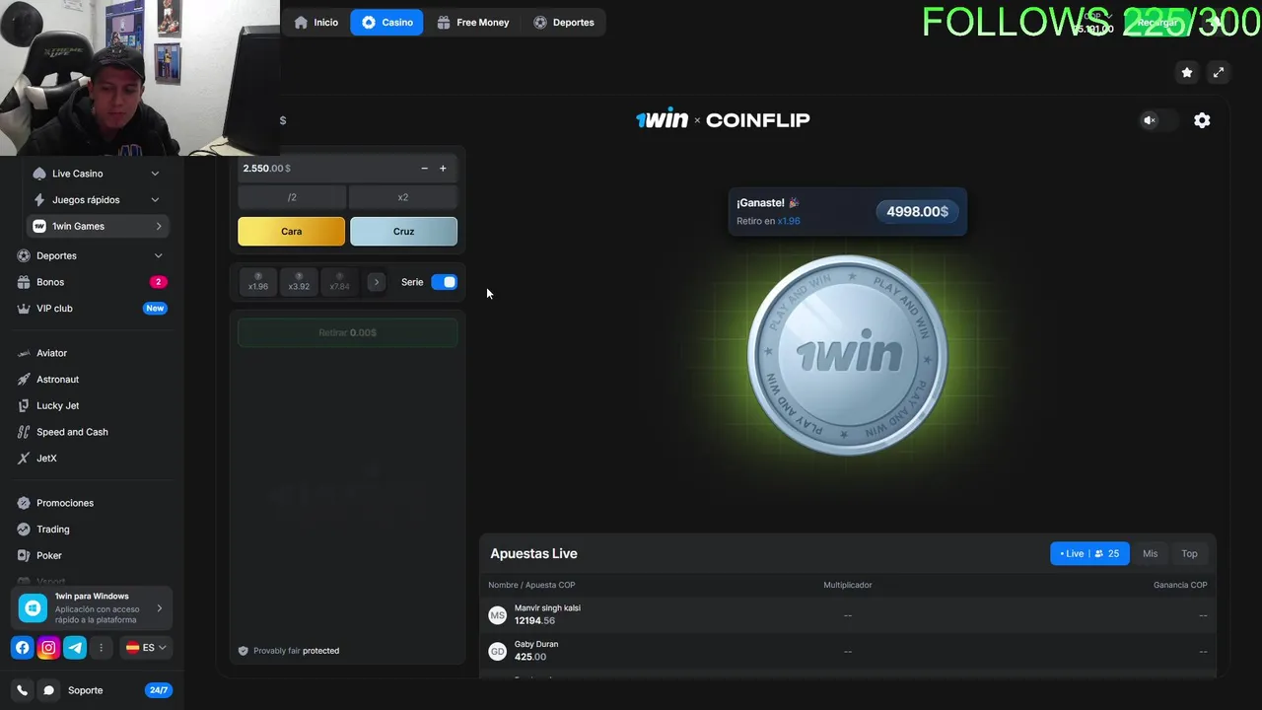Screen dimensions: 1262x710
Task: Click the Speed and Cash icon
Action: pyautogui.click(x=25, y=432)
